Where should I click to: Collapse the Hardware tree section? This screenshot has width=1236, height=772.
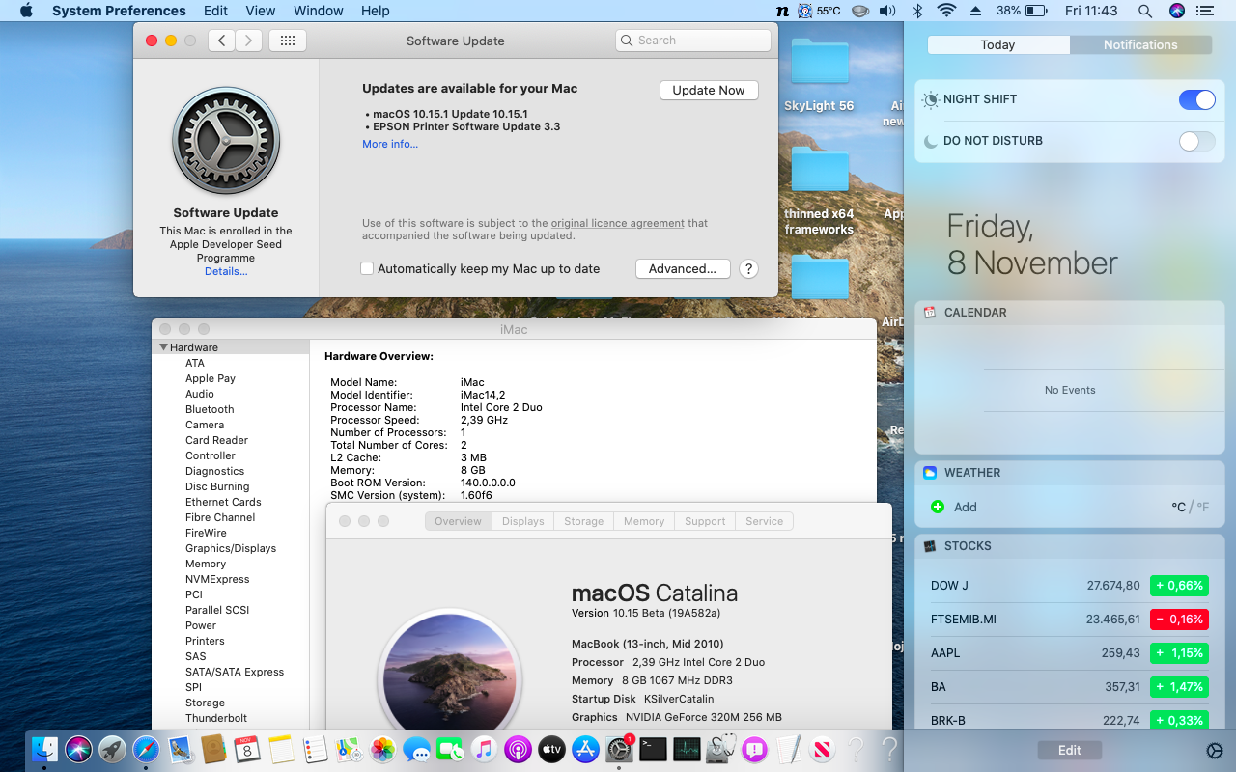[164, 347]
